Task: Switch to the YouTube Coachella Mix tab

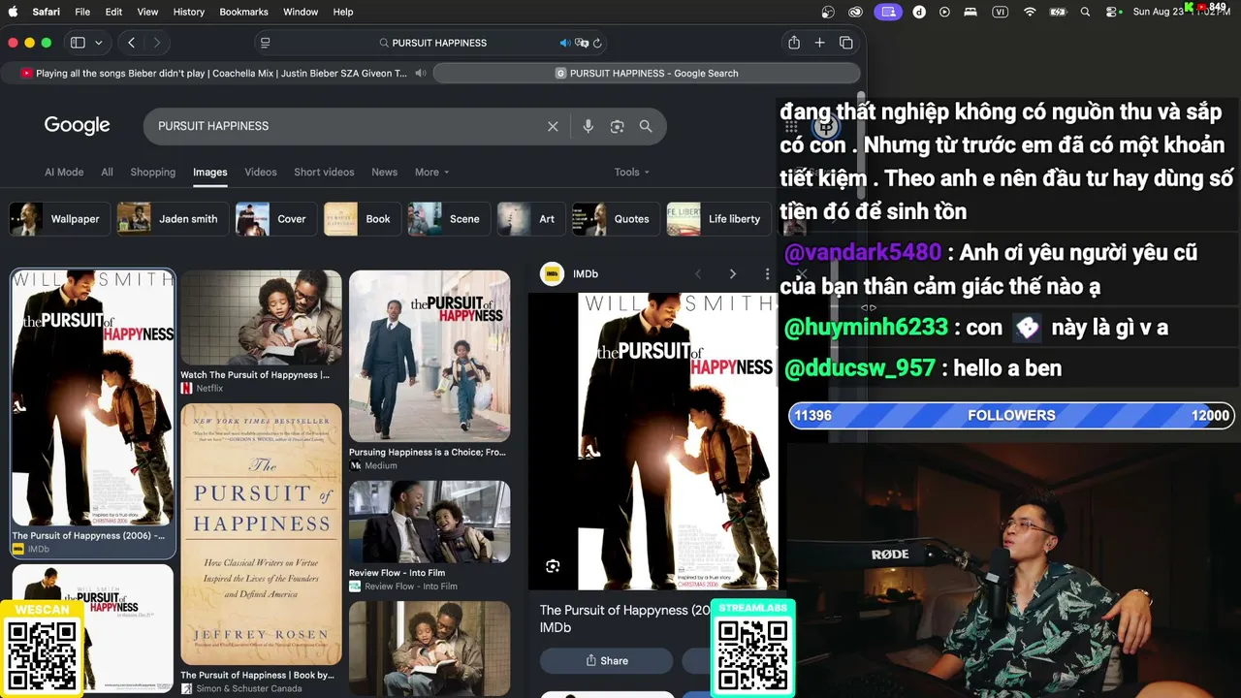Action: [x=217, y=73]
